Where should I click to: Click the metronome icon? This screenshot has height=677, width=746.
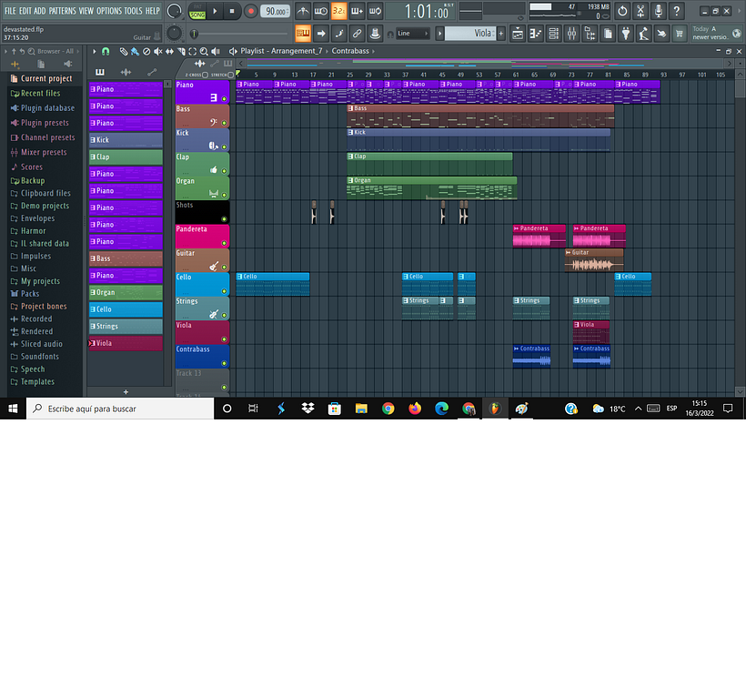[x=303, y=11]
